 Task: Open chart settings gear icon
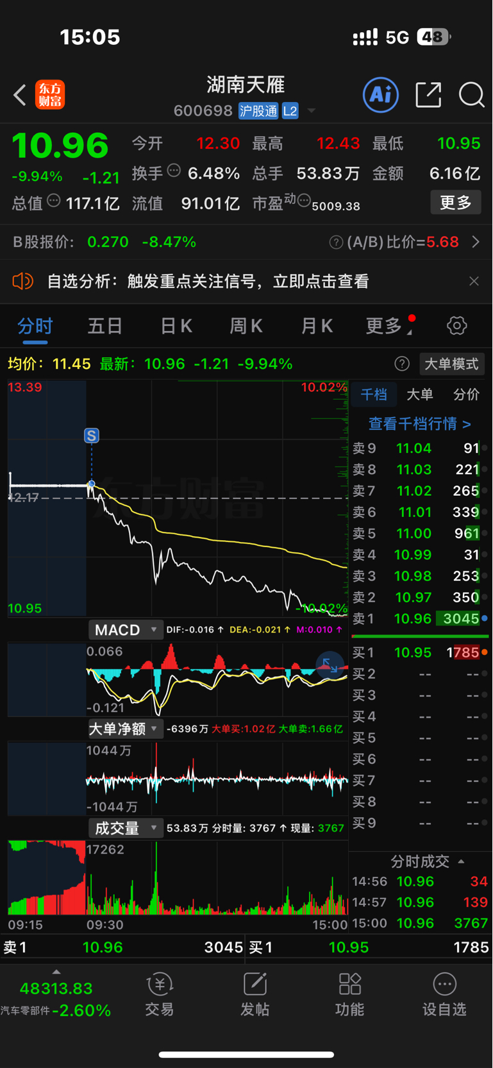point(457,325)
